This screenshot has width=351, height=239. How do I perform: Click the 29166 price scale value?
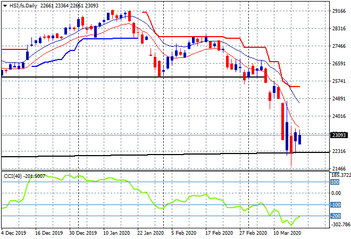point(339,11)
